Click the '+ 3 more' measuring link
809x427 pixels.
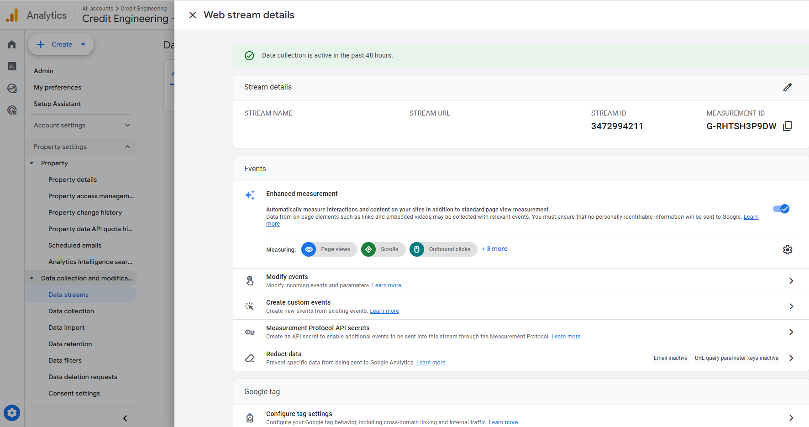494,249
